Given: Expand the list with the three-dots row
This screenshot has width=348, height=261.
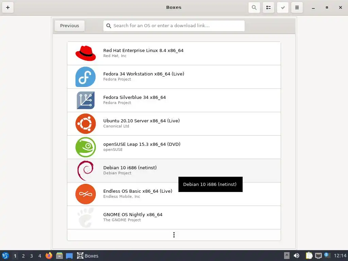Looking at the screenshot, I should (x=174, y=235).
